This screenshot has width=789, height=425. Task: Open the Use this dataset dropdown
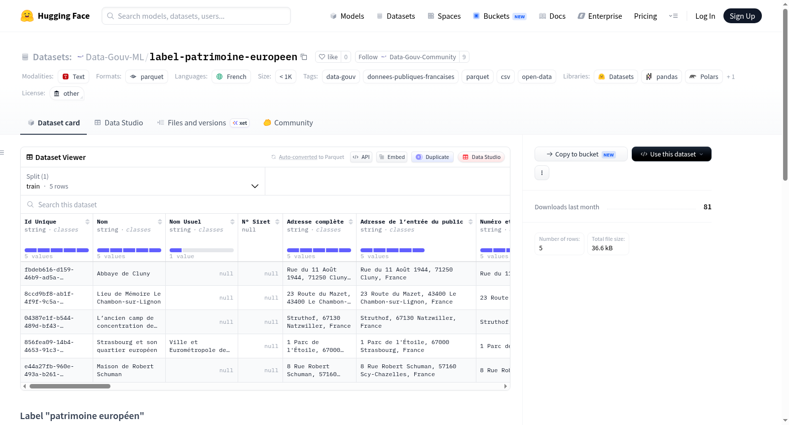pyautogui.click(x=671, y=154)
